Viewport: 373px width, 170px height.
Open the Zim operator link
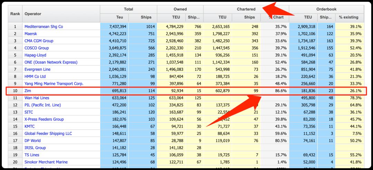tap(28, 91)
